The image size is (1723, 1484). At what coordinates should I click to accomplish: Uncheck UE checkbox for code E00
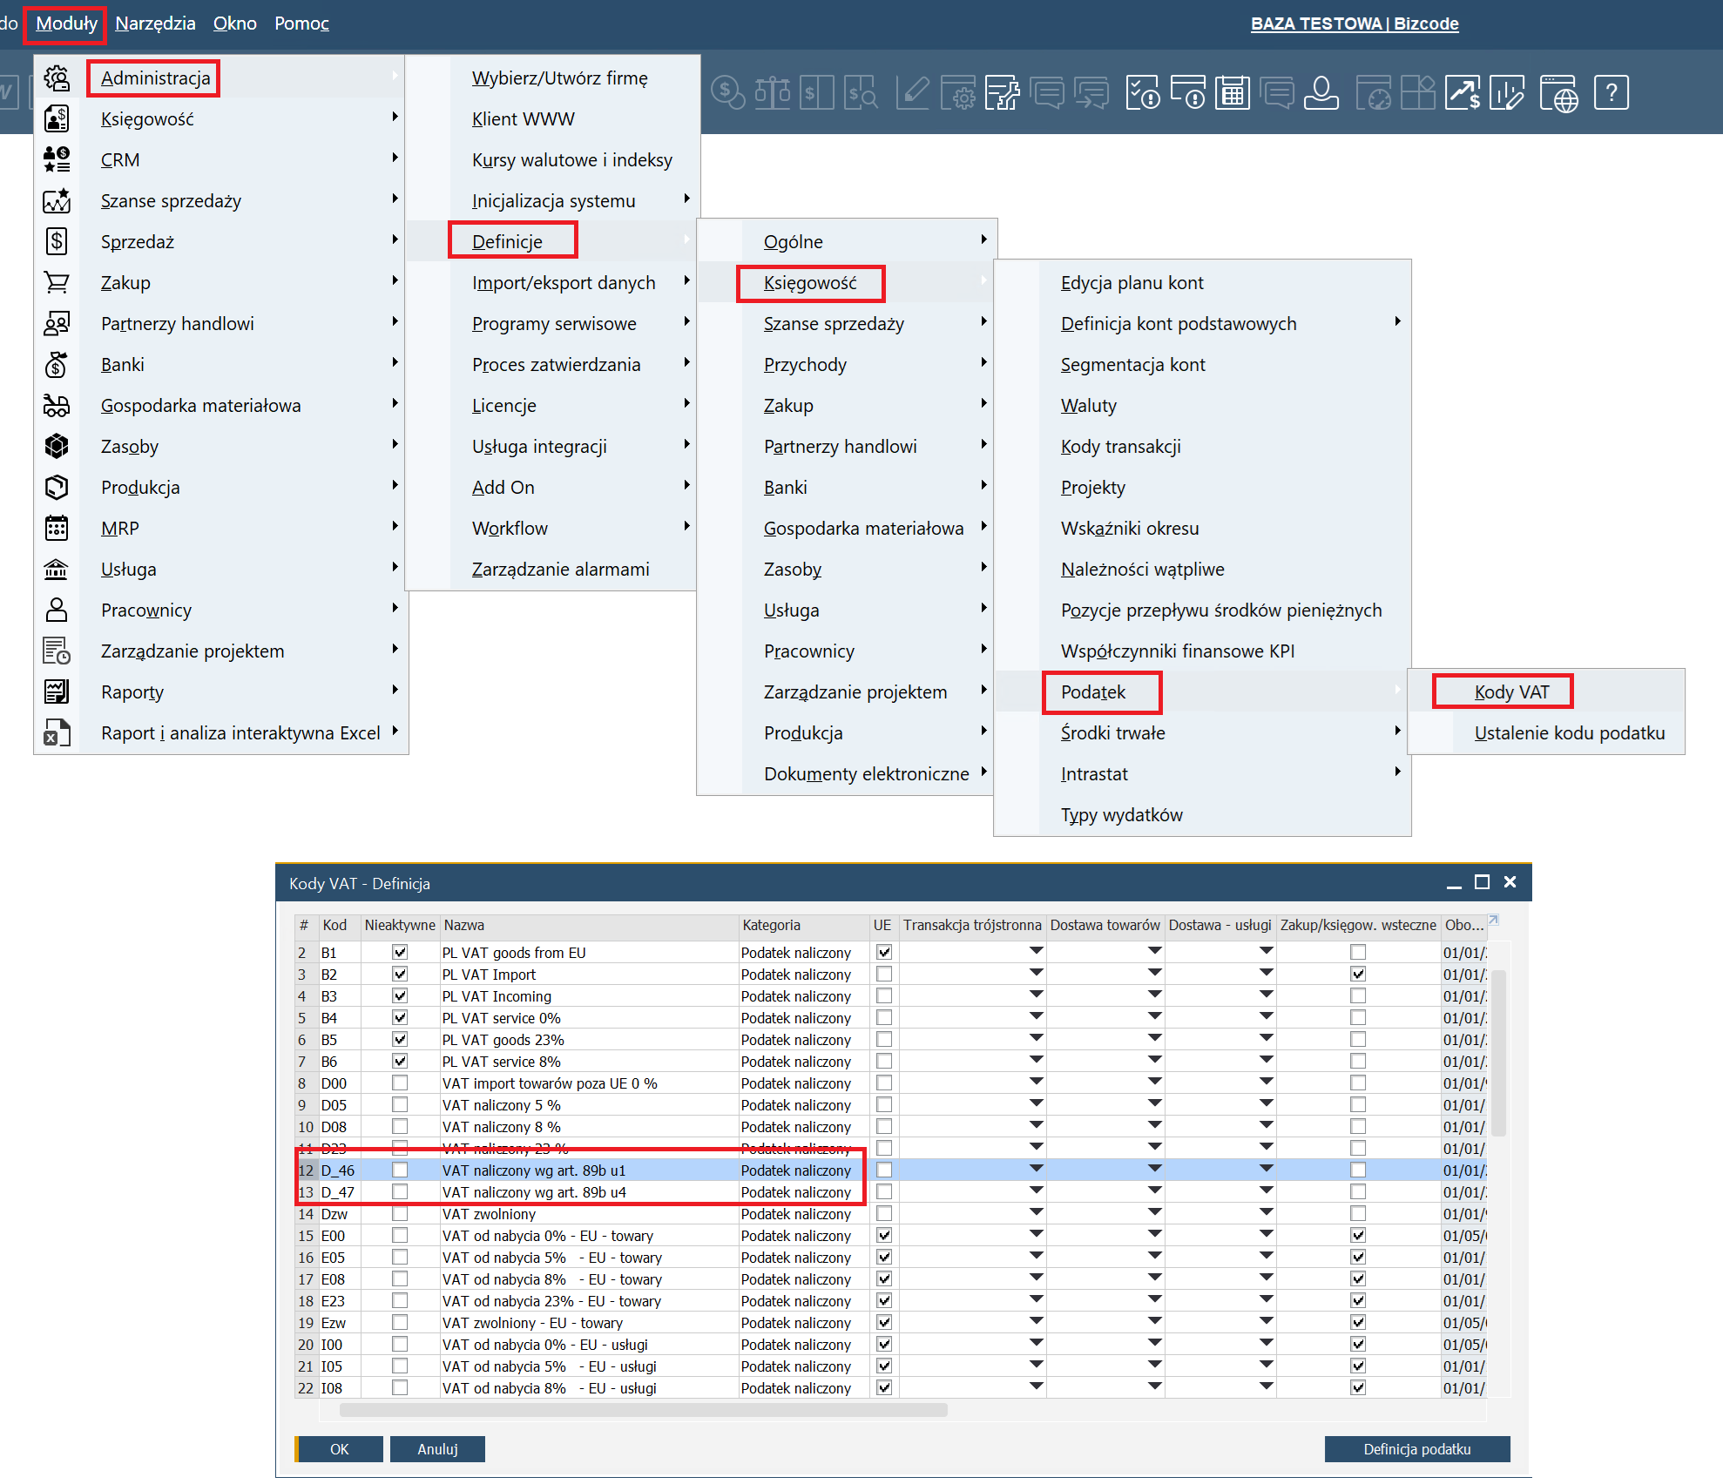point(884,1235)
